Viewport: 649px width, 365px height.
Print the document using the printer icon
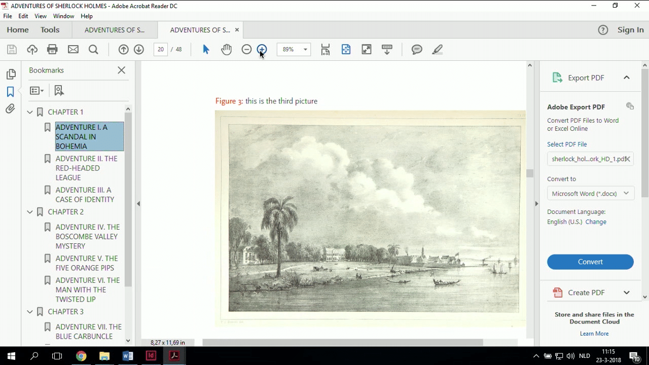pyautogui.click(x=52, y=49)
